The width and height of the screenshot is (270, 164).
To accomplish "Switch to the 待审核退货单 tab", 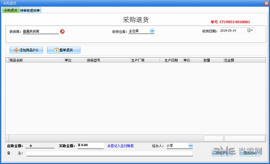I will click(30, 10).
